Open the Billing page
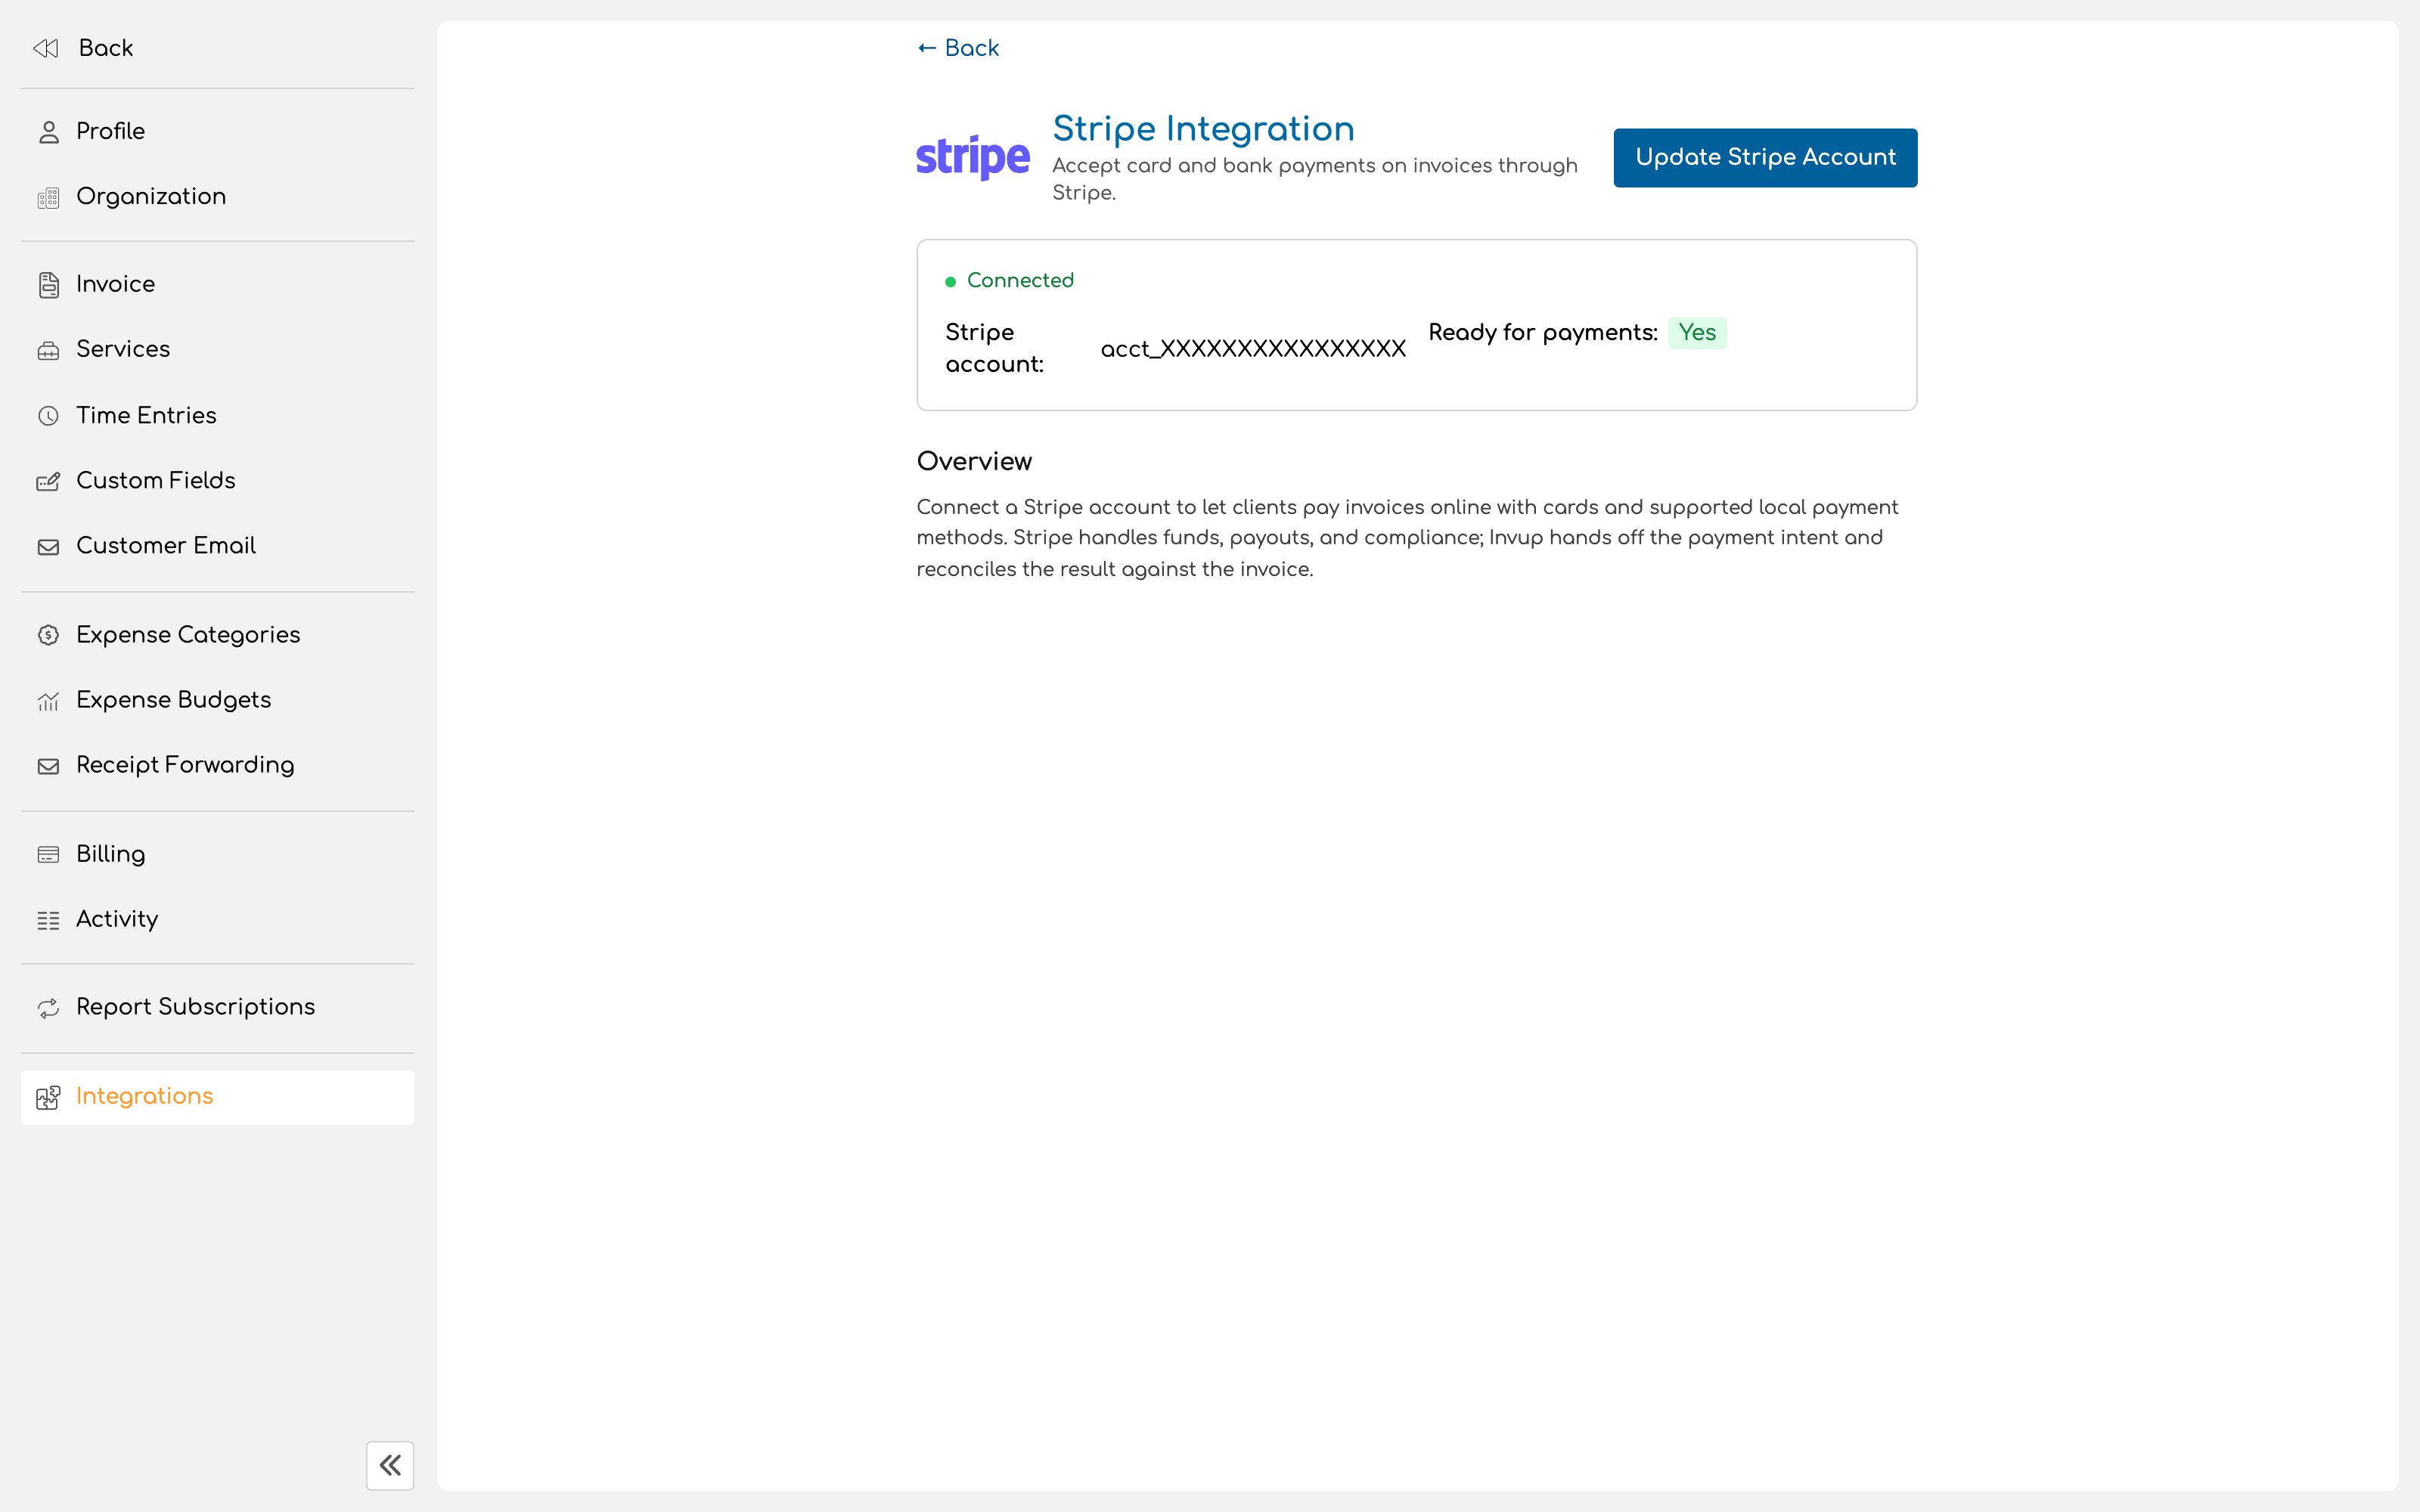Screen dimensions: 2420x1512 pos(217,854)
